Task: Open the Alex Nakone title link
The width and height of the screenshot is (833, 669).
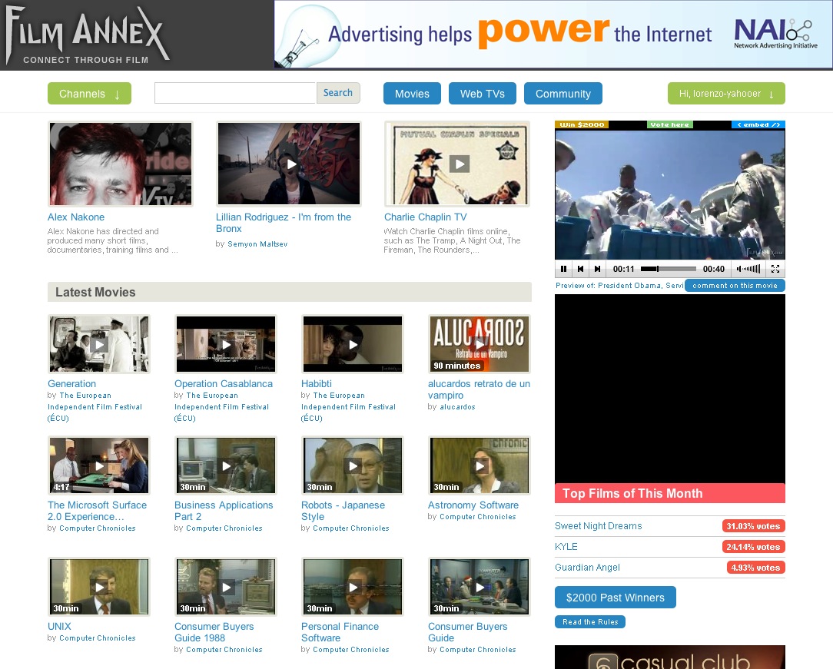Action: pos(76,217)
